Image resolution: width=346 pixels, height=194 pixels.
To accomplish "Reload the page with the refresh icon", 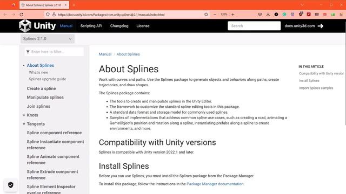I will point(22,15).
